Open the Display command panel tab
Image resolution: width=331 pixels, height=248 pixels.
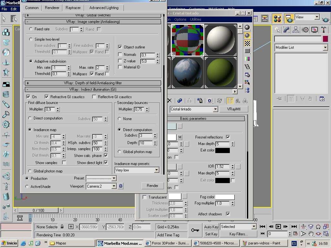[314, 30]
